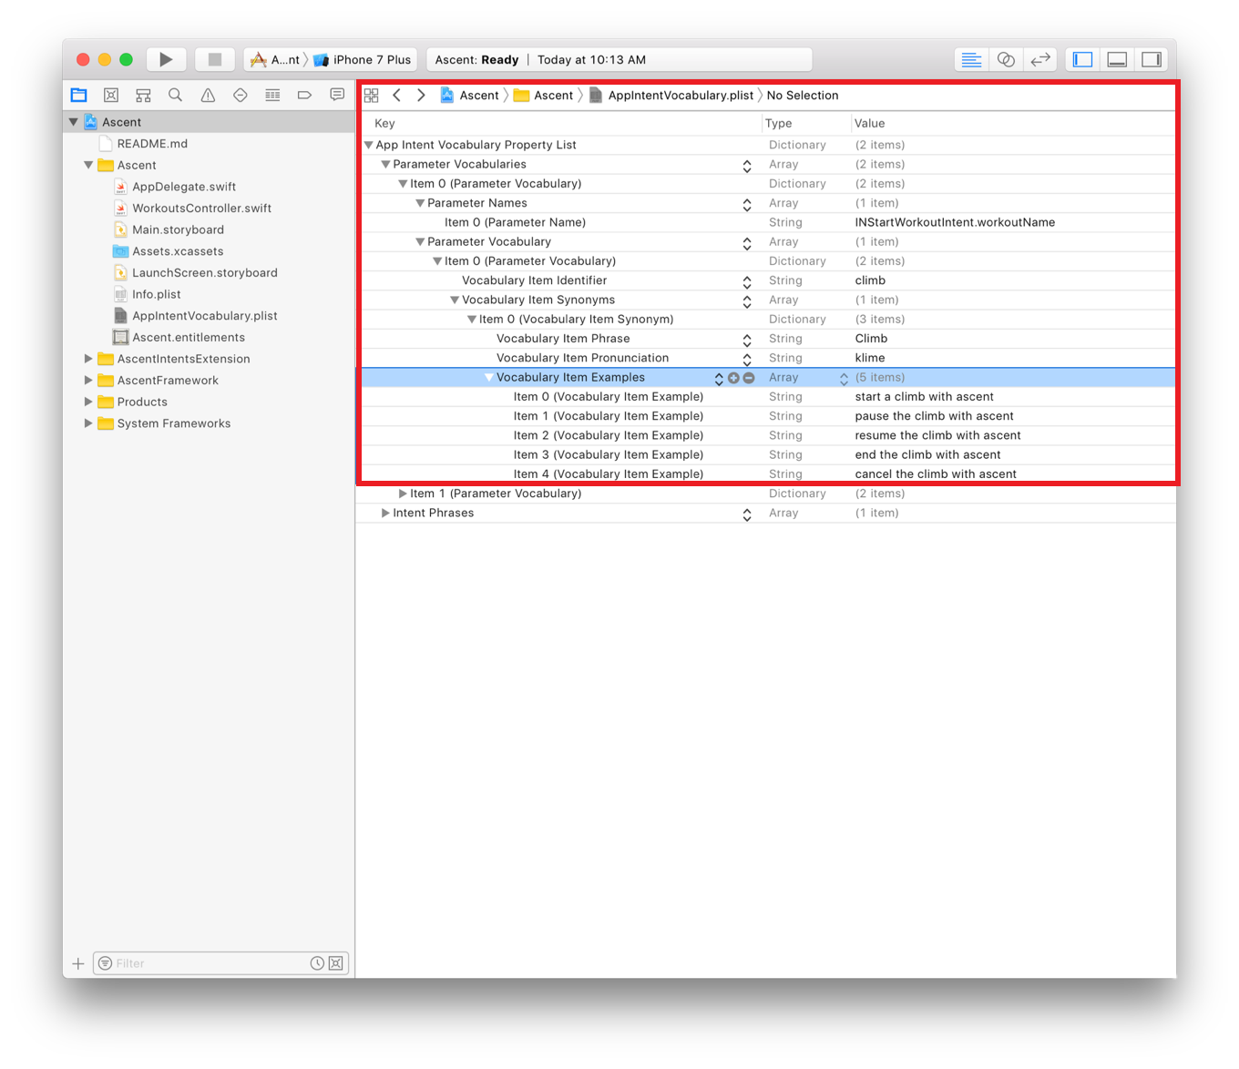Open the Version editor
Screen dimensions: 1239x1069
click(x=1039, y=59)
